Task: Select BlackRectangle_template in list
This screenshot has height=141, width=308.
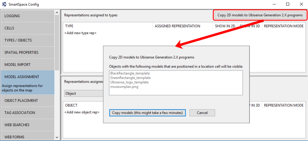Action: [130, 73]
